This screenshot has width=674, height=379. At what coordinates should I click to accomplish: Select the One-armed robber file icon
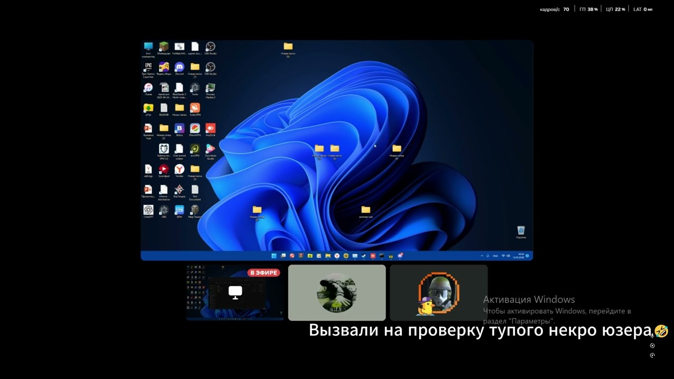(179, 152)
